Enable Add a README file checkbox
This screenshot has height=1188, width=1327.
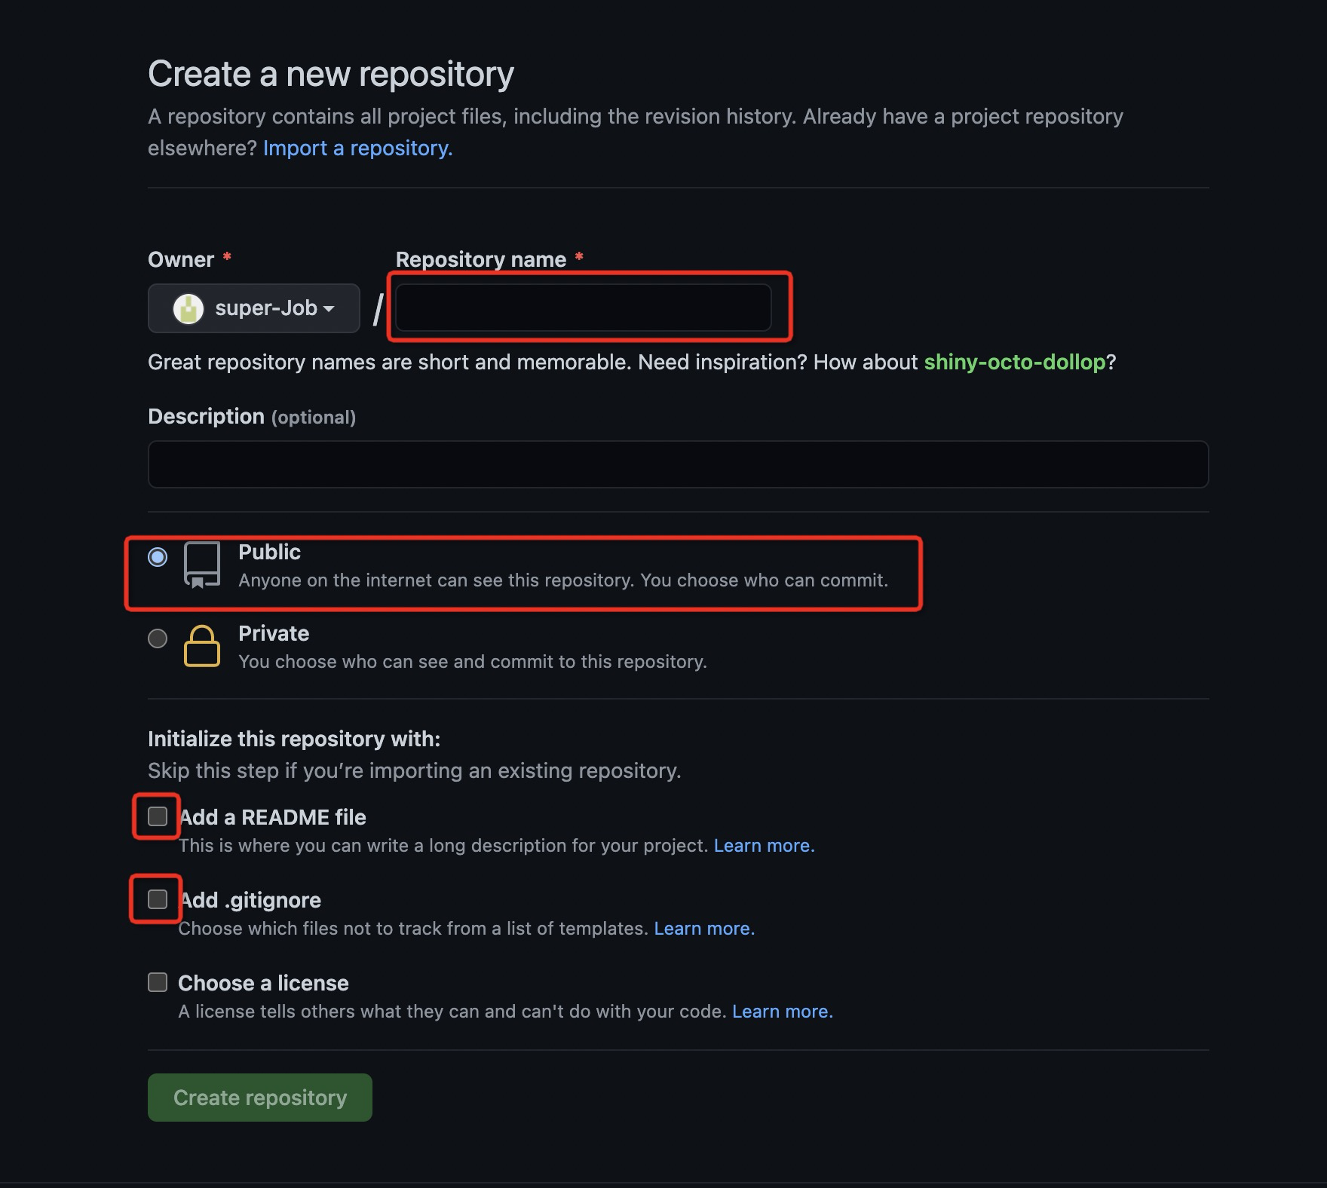click(158, 816)
